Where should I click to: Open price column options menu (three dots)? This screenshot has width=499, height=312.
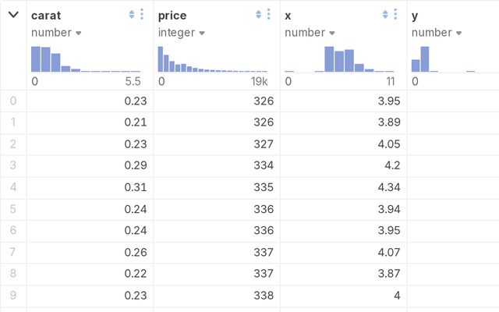[269, 15]
